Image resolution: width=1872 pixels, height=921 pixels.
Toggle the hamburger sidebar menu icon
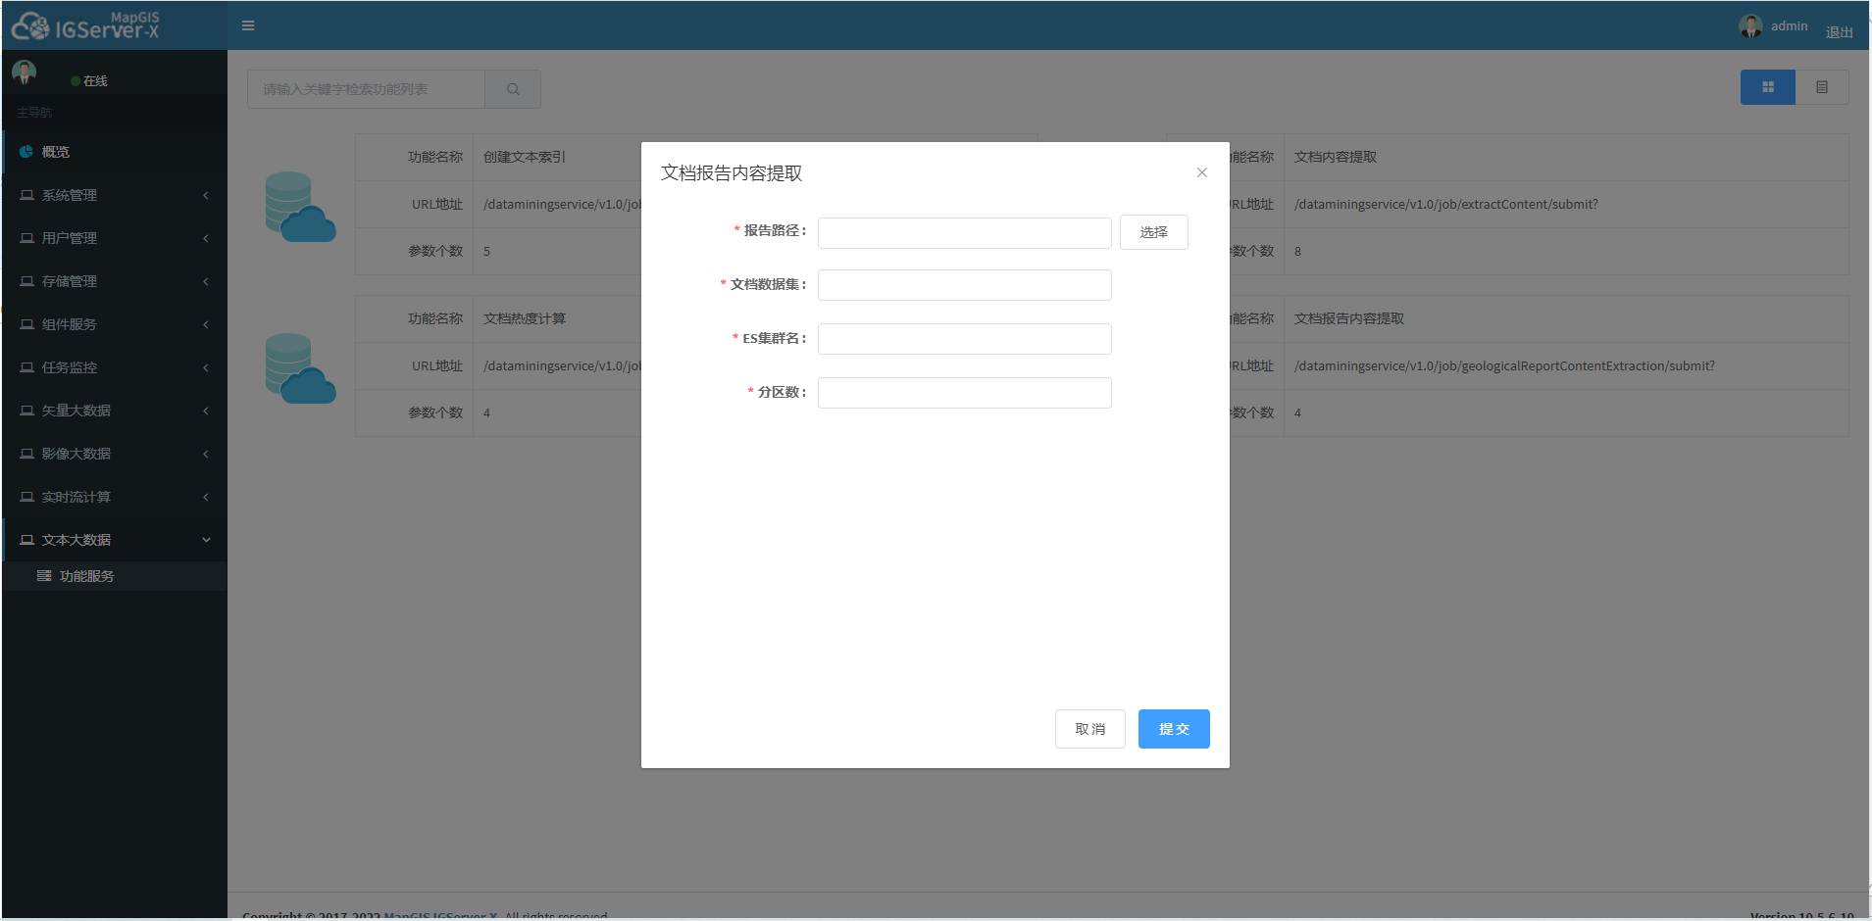(x=248, y=25)
